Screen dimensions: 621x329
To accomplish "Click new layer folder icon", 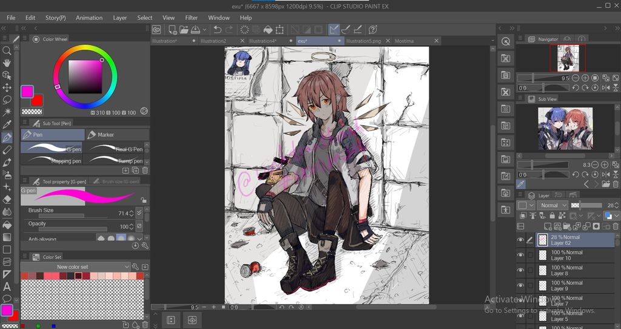I will pos(568,226).
